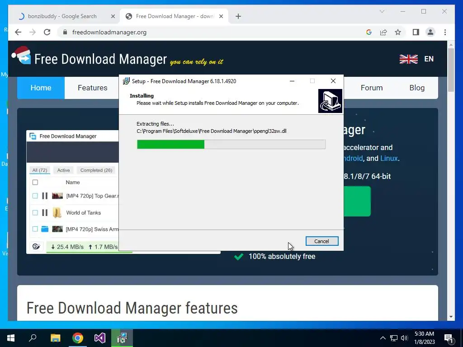Screen dimensions: 463x347
Task: Open the Blog nav item
Action: (x=417, y=88)
